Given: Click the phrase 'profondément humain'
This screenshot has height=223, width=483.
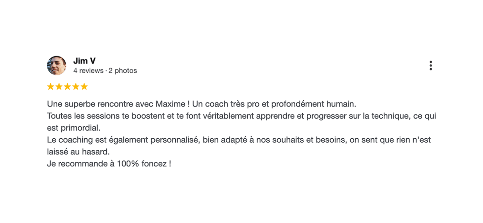Looking at the screenshot, I should click(x=313, y=104).
